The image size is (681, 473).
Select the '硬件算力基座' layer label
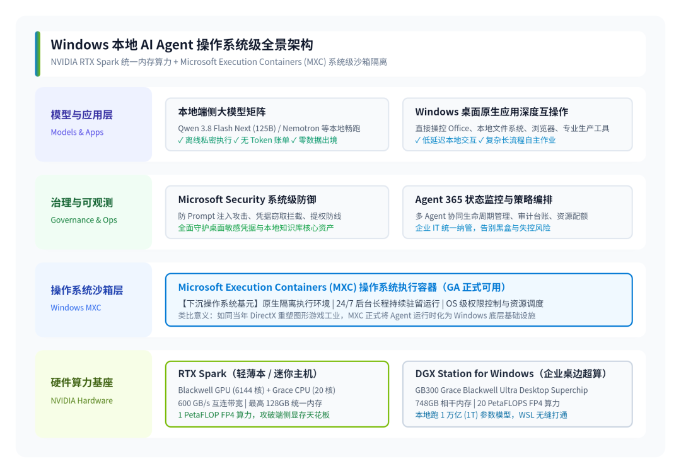(81, 383)
